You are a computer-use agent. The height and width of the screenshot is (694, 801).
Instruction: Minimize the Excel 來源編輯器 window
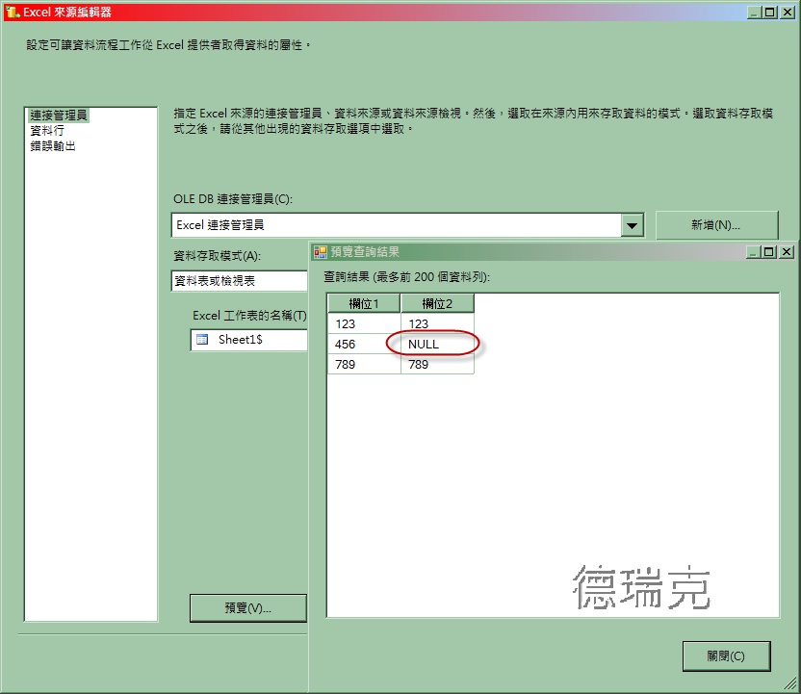[x=754, y=13]
